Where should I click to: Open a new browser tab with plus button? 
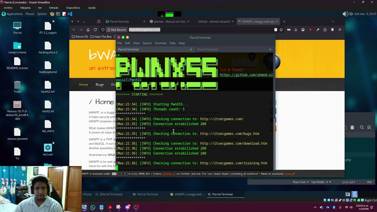tap(284, 21)
